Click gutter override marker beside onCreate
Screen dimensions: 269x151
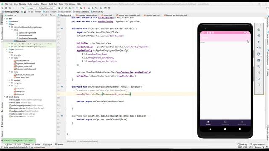[x=62, y=29]
